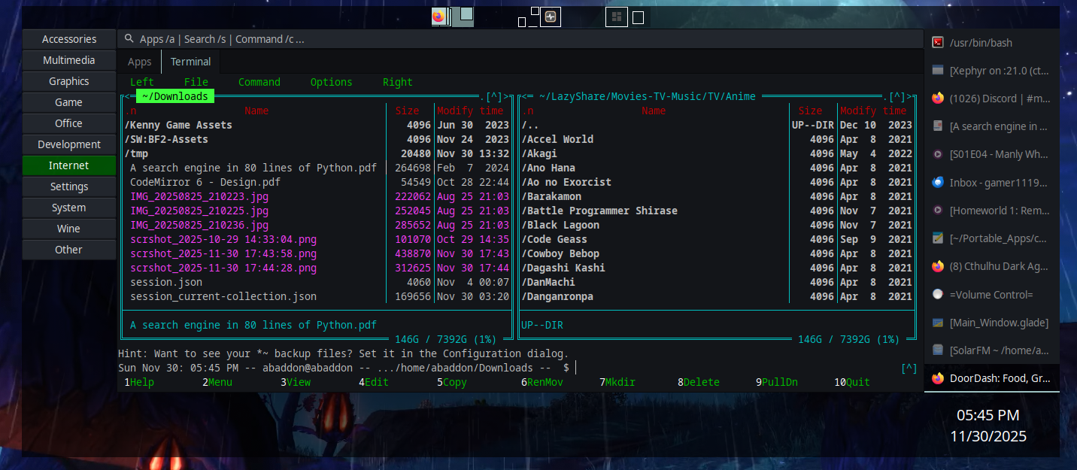Screen dimensions: 1077x470
Task: Click the workspace grid icon in top panel
Action: pos(616,17)
